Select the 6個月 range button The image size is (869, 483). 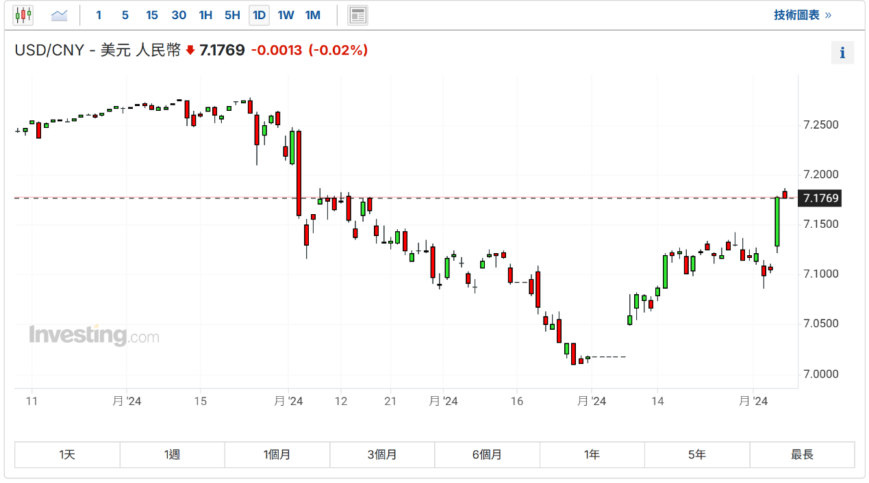pos(487,454)
